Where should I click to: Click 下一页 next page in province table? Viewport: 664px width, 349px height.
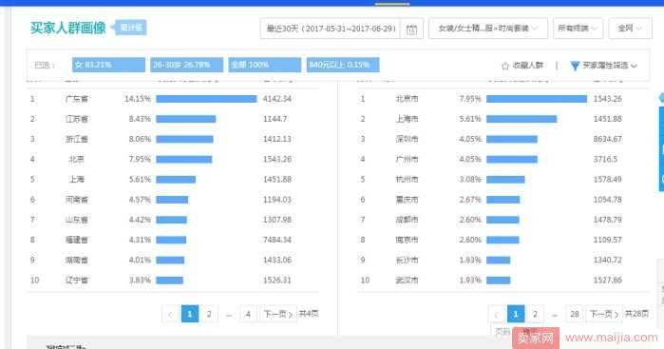pos(277,314)
